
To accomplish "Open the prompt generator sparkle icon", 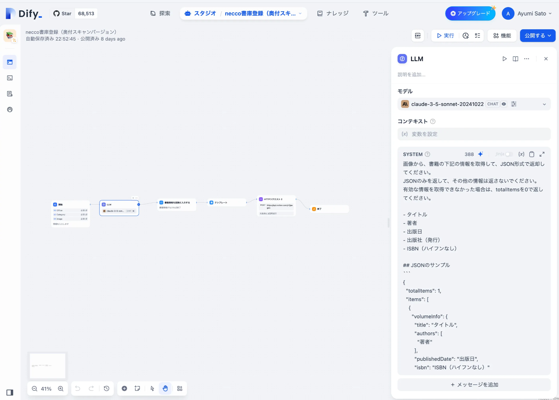I will pyautogui.click(x=481, y=154).
